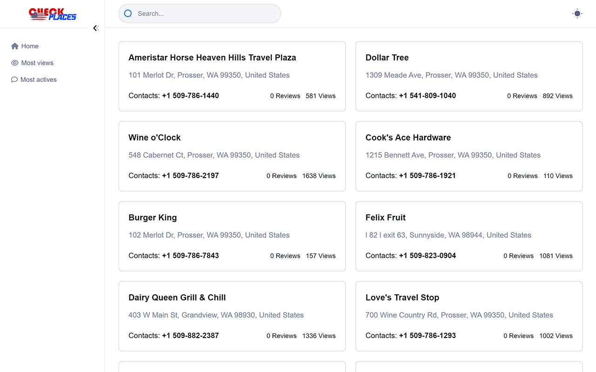Collapse the sidebar with the chevron arrow
The height and width of the screenshot is (372, 596).
pyautogui.click(x=95, y=28)
